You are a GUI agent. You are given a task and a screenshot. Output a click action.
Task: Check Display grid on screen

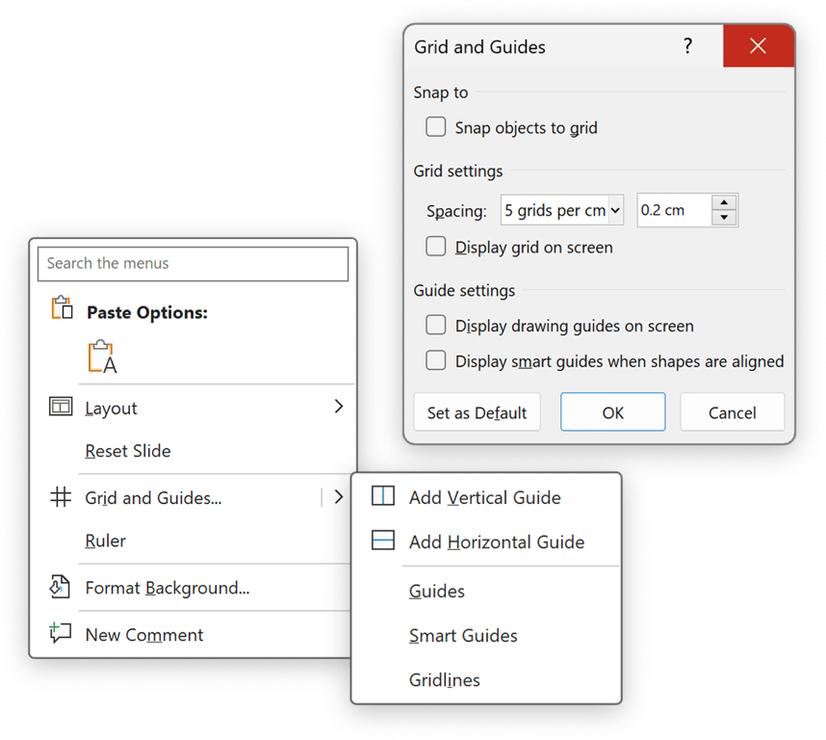point(436,246)
